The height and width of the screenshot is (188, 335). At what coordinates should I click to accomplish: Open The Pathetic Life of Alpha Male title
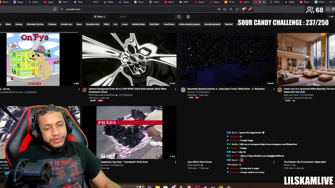[305, 162]
